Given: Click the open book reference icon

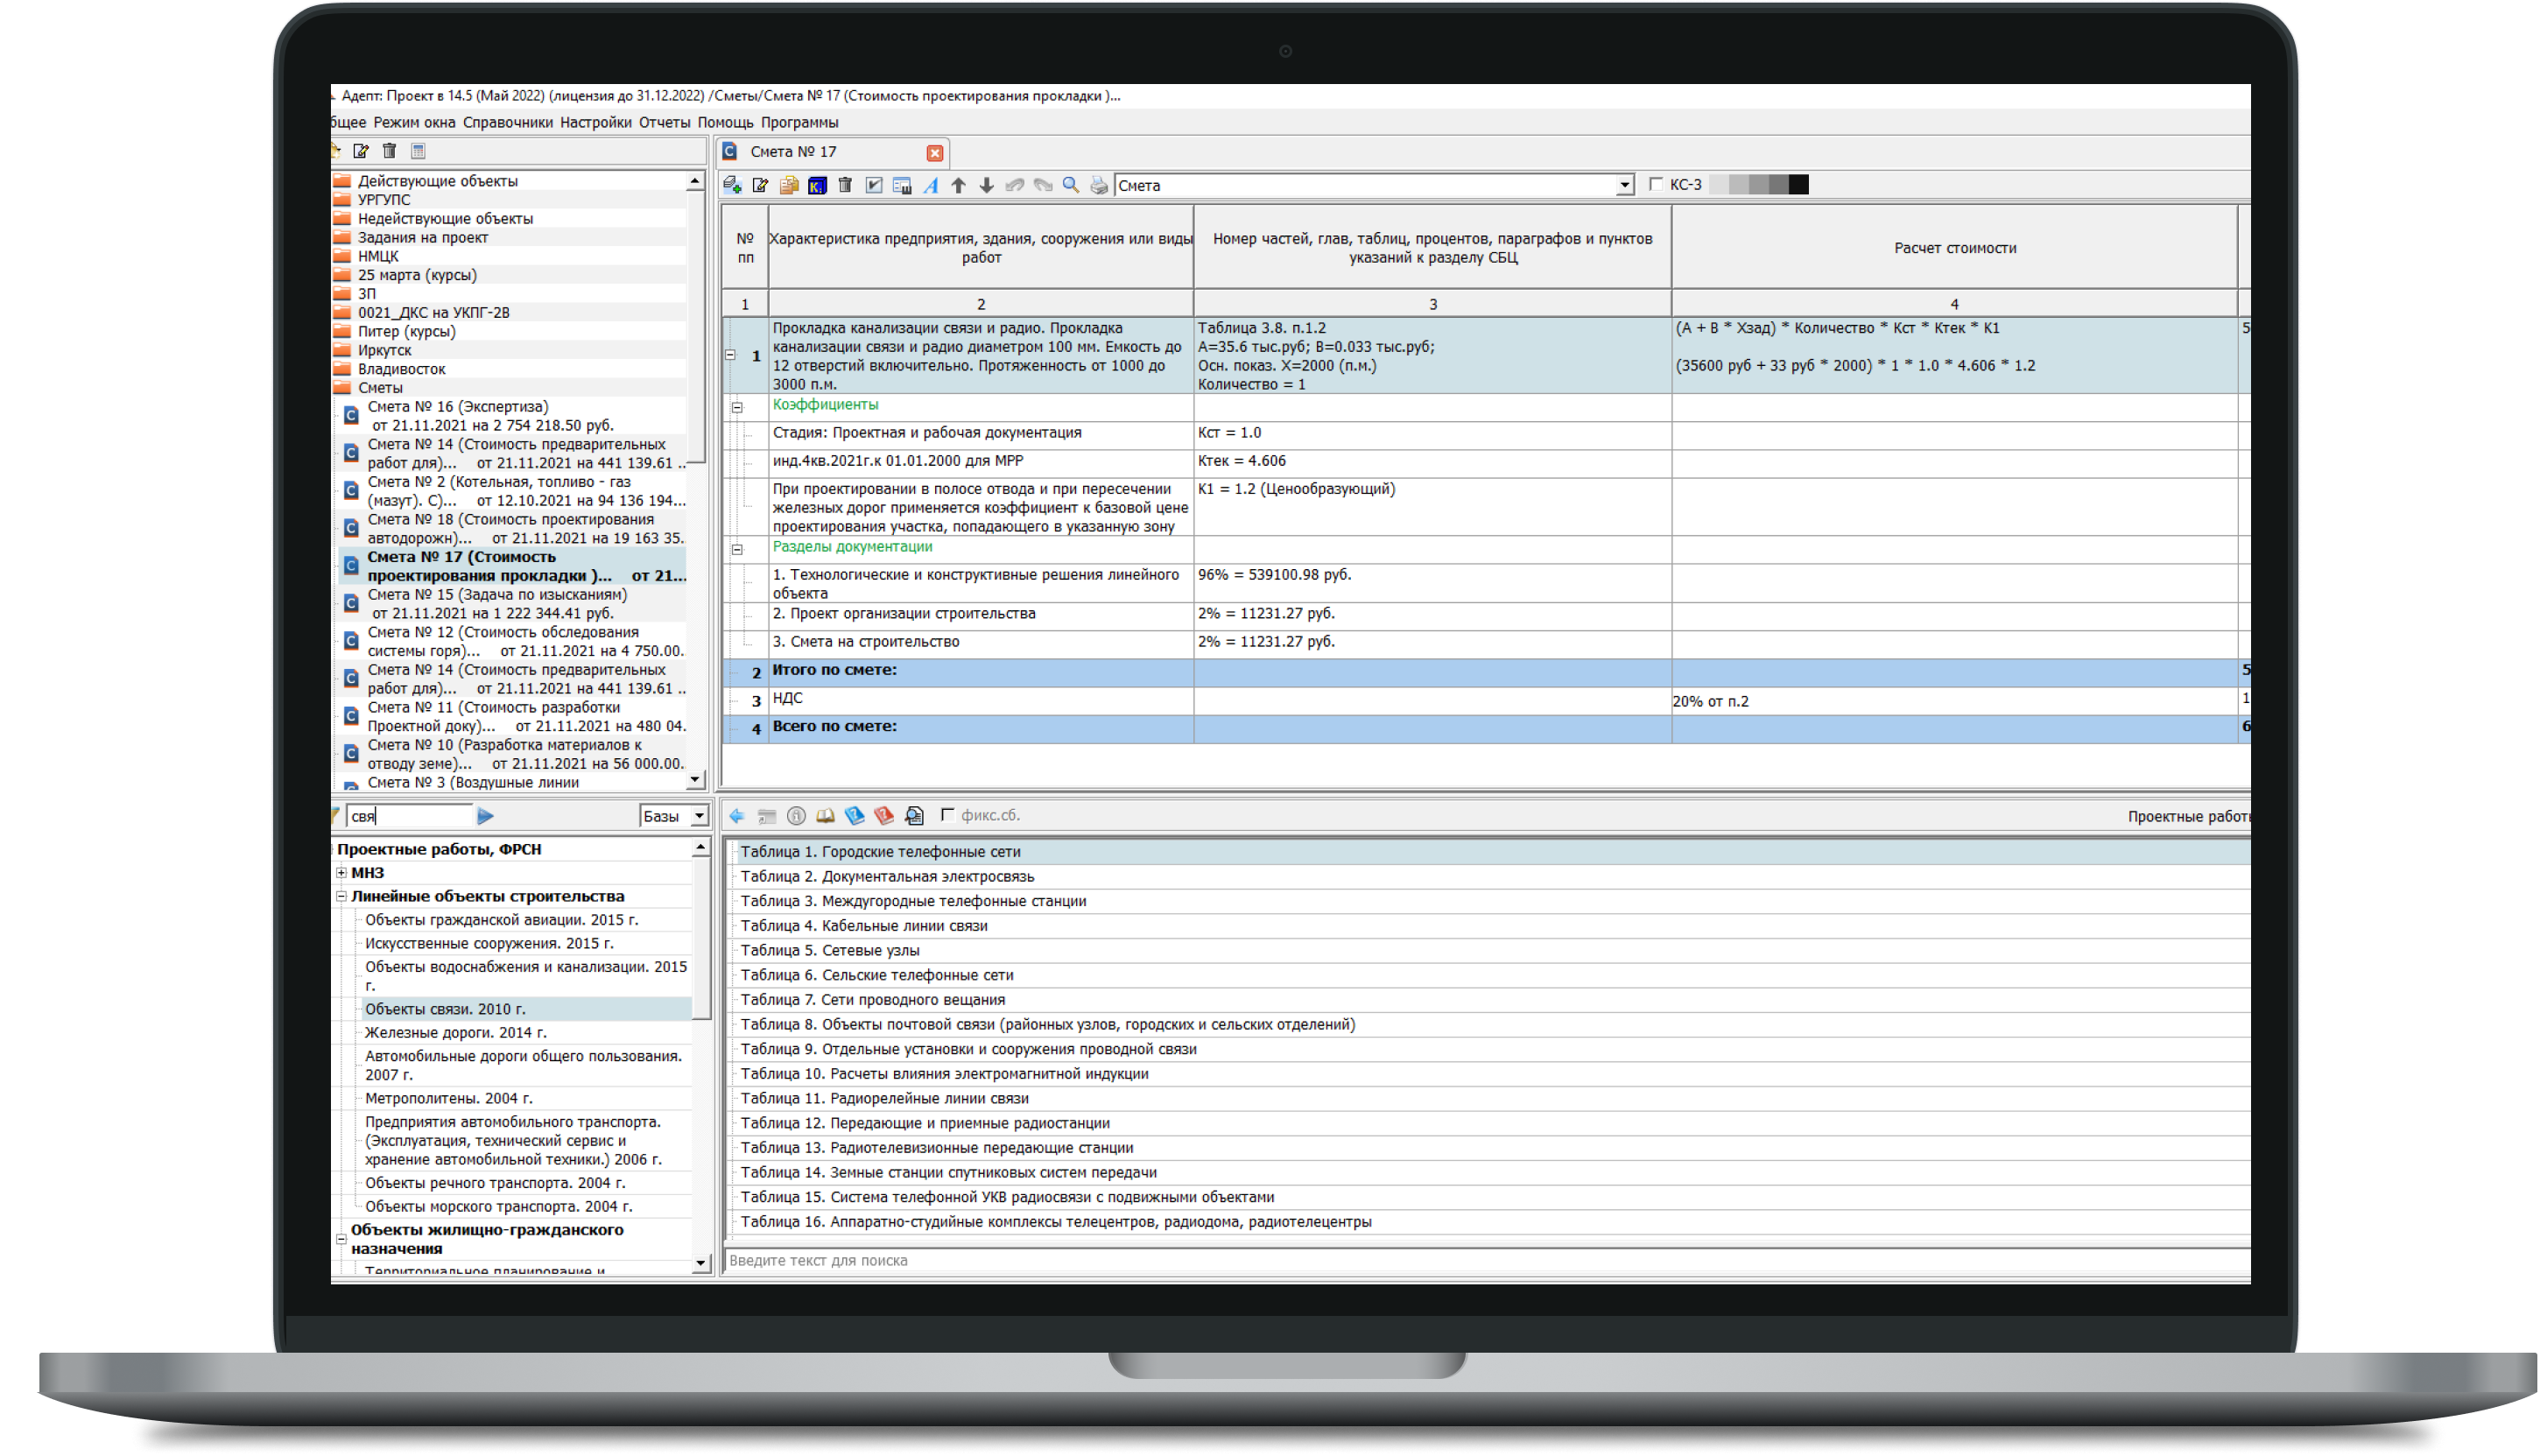Looking at the screenshot, I should (825, 816).
